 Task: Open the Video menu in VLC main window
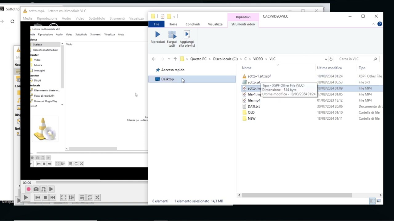click(x=80, y=18)
